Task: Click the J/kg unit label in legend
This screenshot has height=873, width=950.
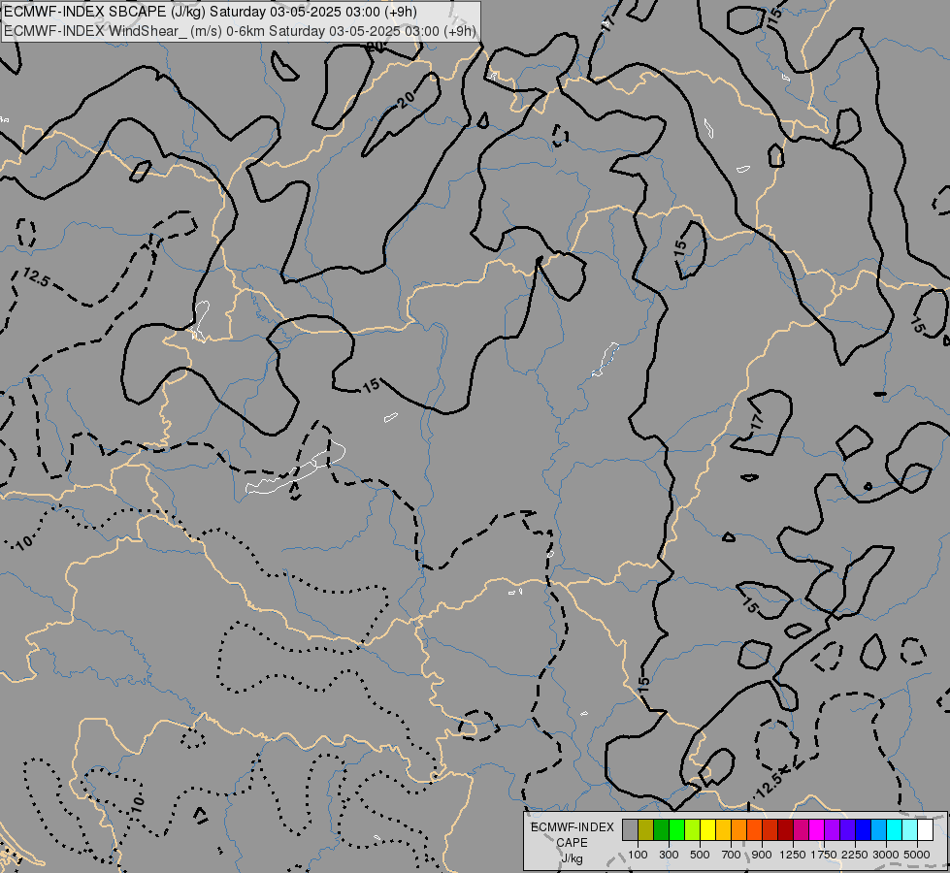Action: click(x=572, y=858)
